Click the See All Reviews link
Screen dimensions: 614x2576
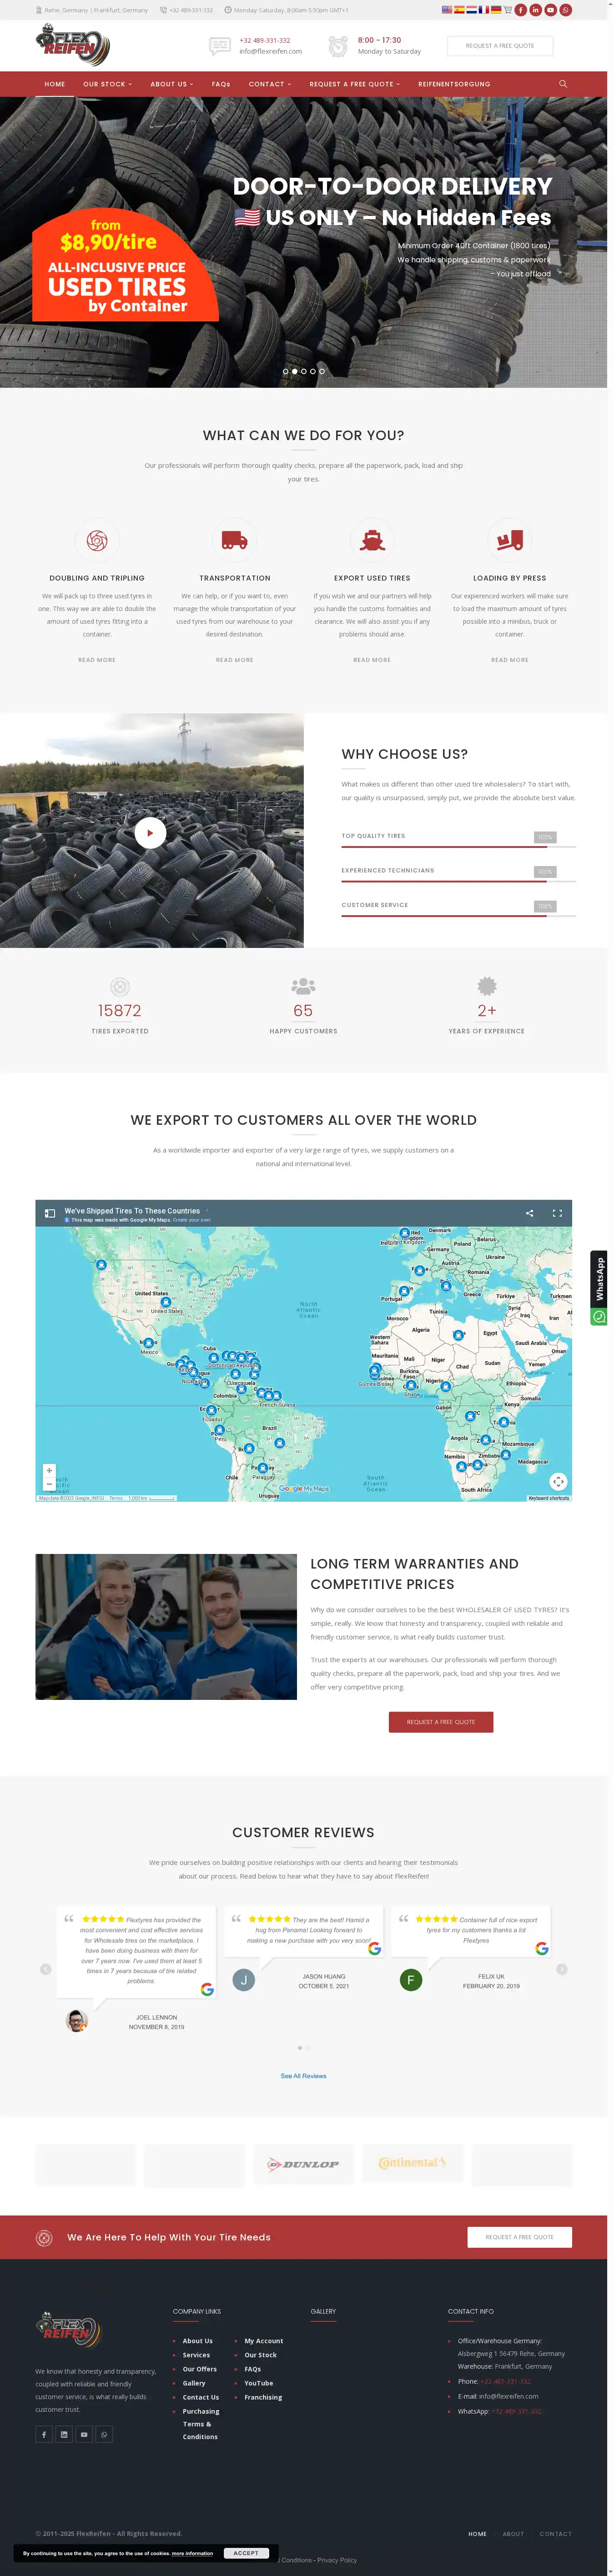(303, 2076)
